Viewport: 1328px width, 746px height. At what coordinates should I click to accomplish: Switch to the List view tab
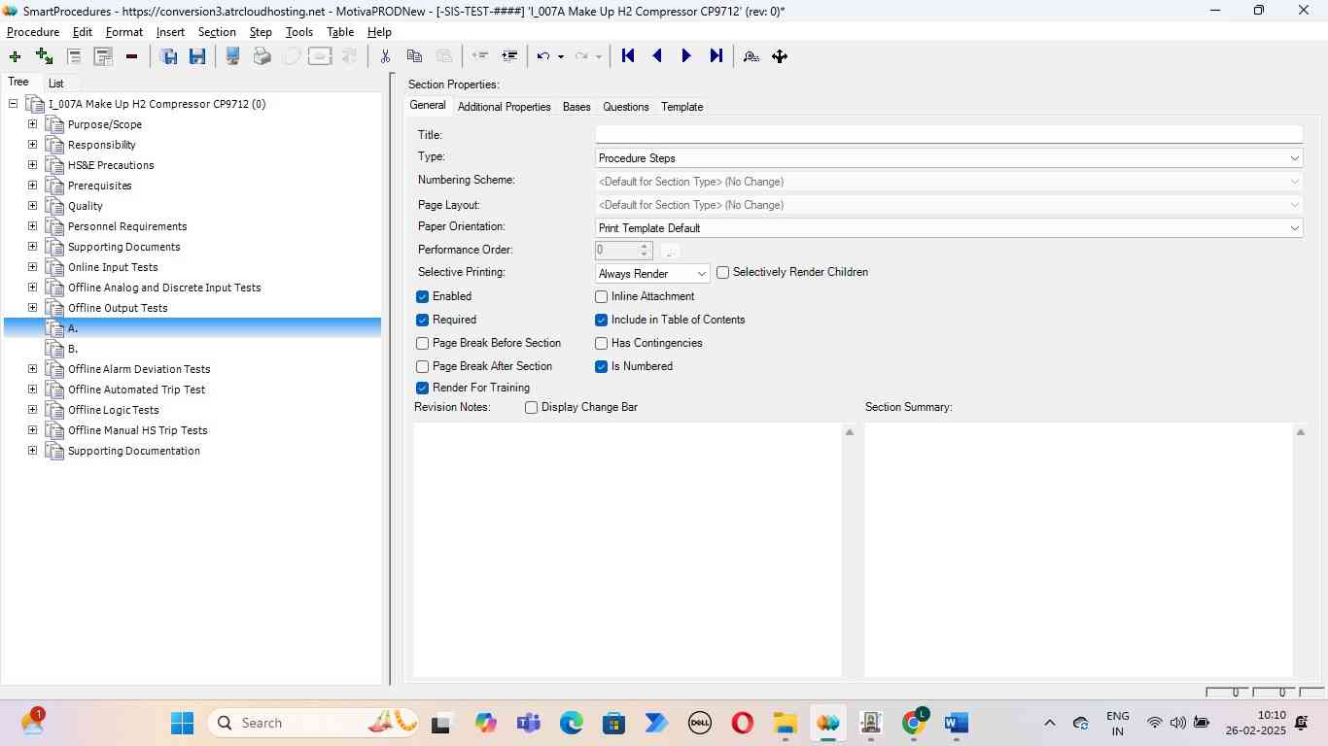55,84
